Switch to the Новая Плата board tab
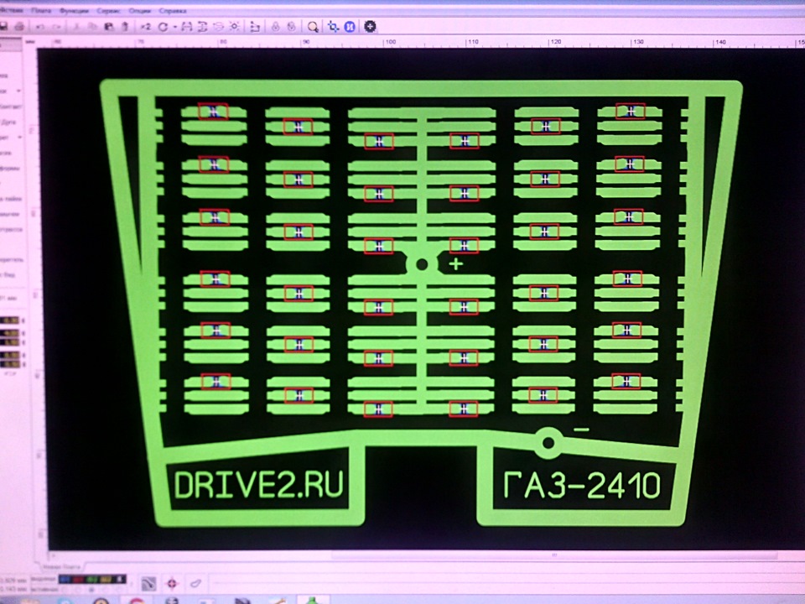The height and width of the screenshot is (604, 805). [61, 567]
